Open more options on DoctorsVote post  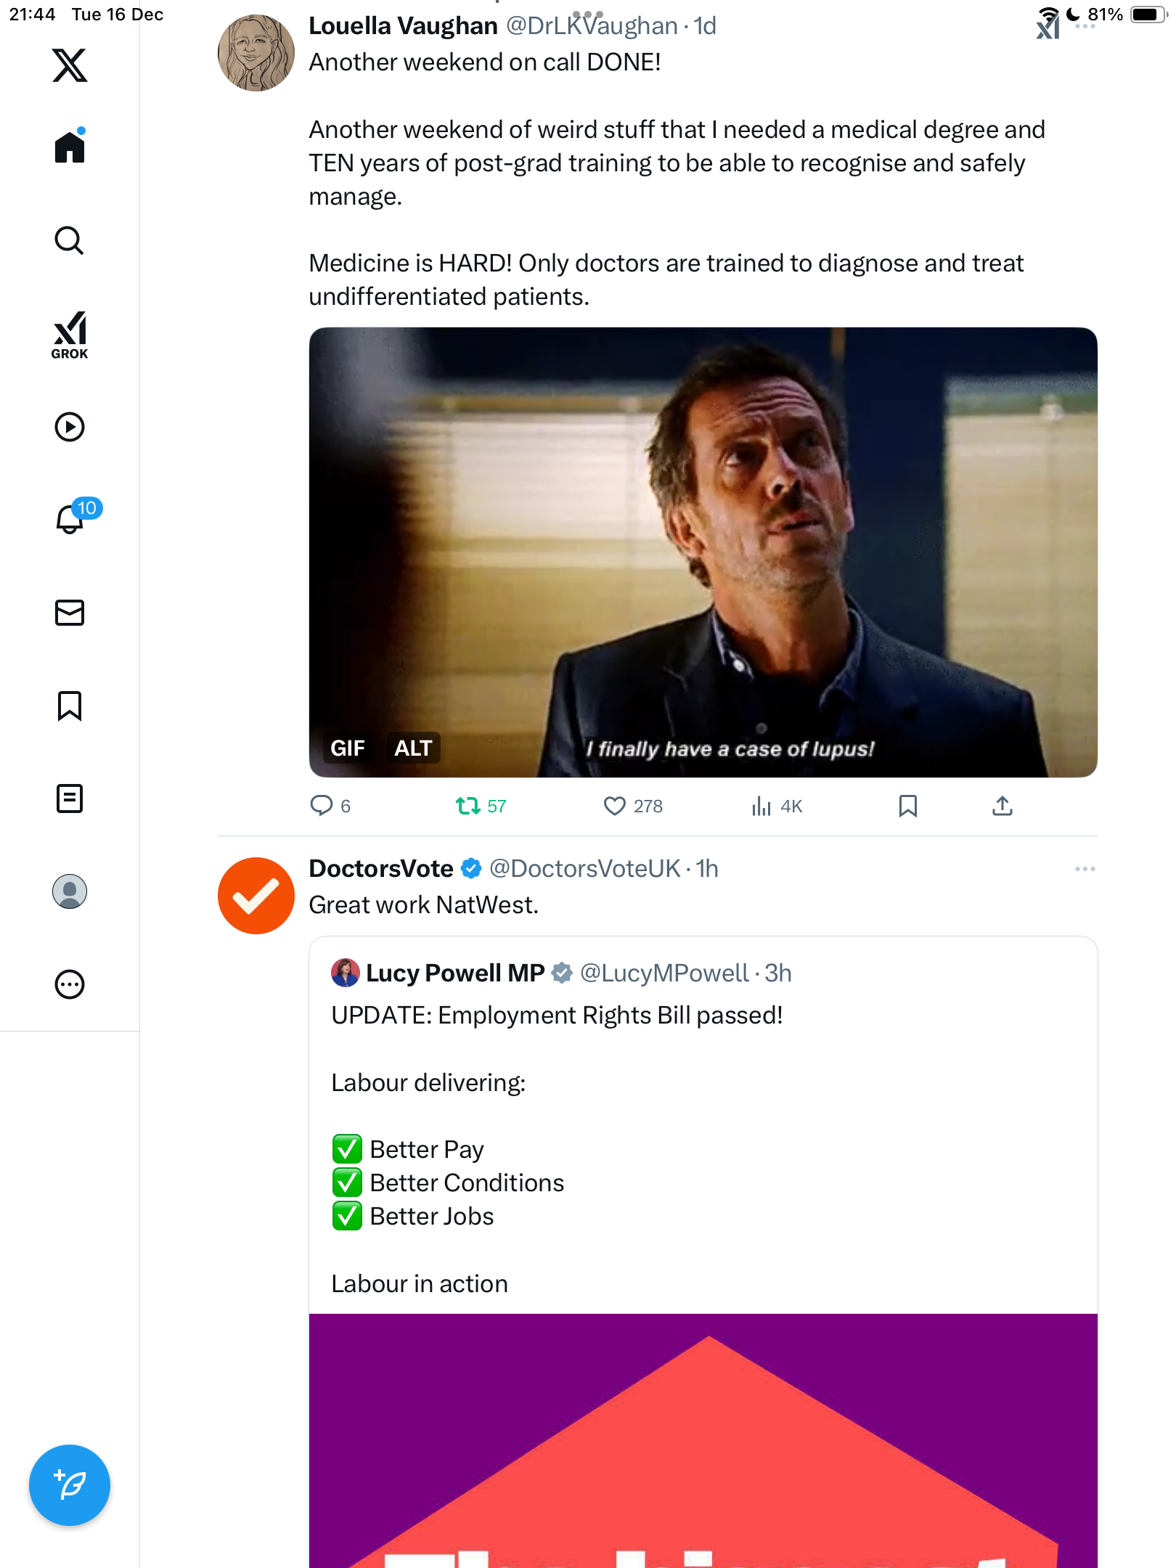pos(1085,869)
